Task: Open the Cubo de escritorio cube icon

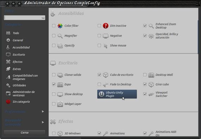Action: coord(105,75)
